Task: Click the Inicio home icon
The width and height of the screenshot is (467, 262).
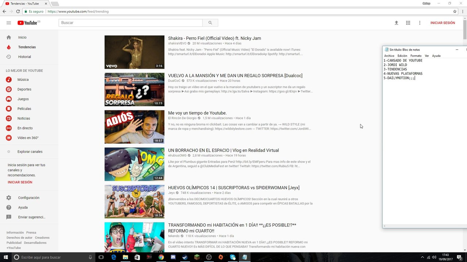Action: coord(9,37)
